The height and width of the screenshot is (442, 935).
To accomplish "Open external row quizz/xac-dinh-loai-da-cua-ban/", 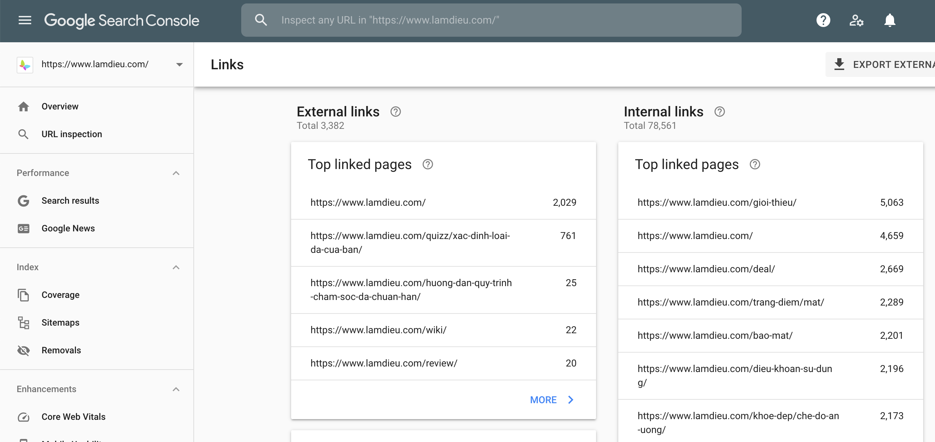I will [x=444, y=243].
